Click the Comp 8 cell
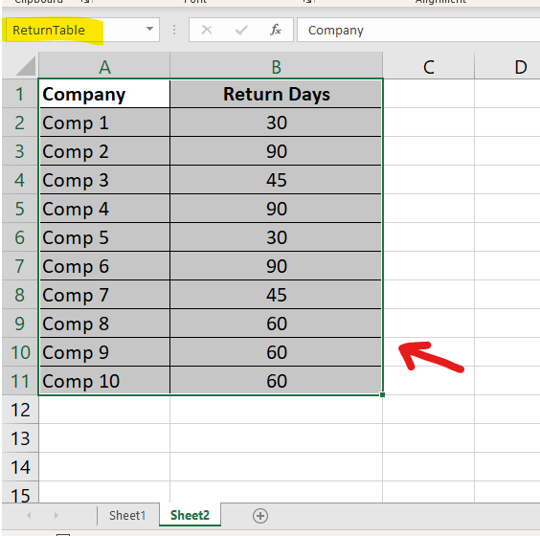 pos(104,324)
